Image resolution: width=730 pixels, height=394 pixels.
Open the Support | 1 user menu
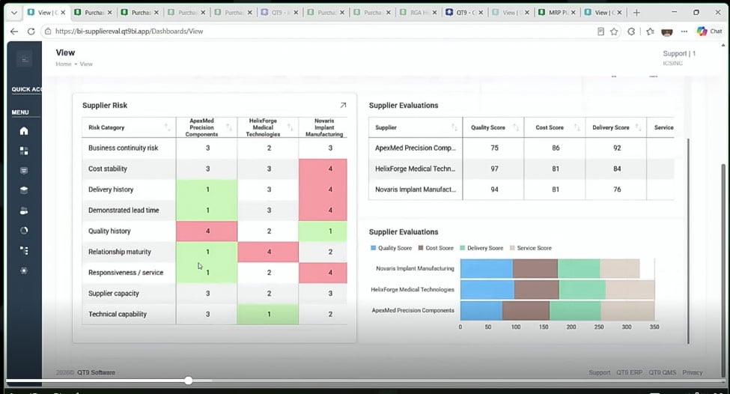(679, 54)
